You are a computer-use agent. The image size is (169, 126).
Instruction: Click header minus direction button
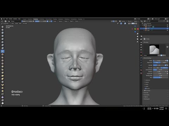[51, 21]
